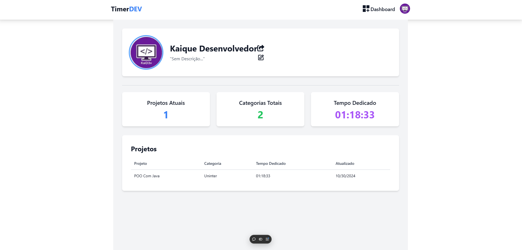The height and width of the screenshot is (250, 522).
Task: Click the Dashboard grid icon
Action: (x=366, y=9)
